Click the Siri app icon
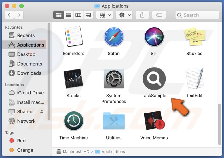224x158 pixels. tap(154, 37)
